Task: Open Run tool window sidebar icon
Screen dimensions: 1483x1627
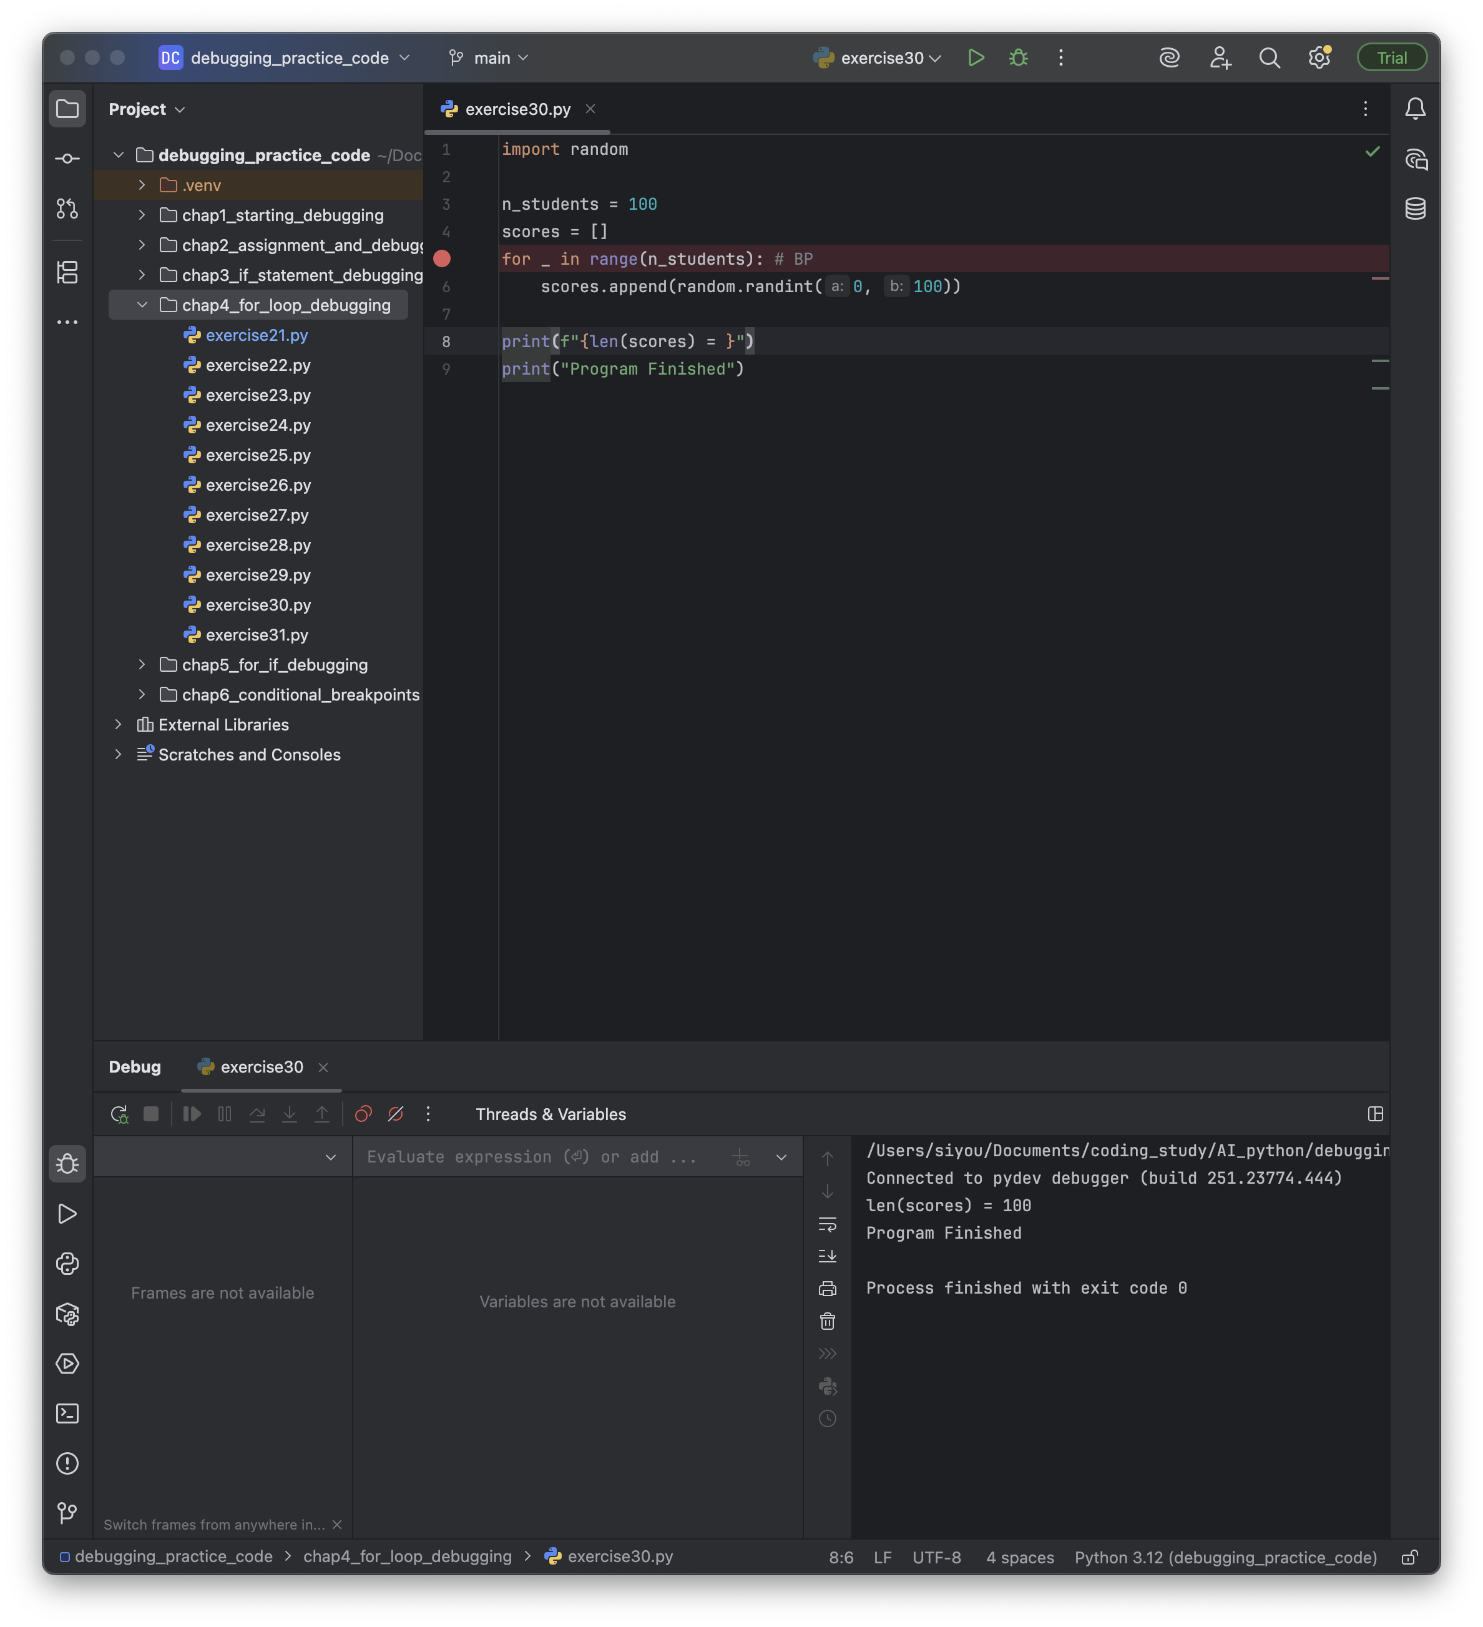Action: [67, 1214]
